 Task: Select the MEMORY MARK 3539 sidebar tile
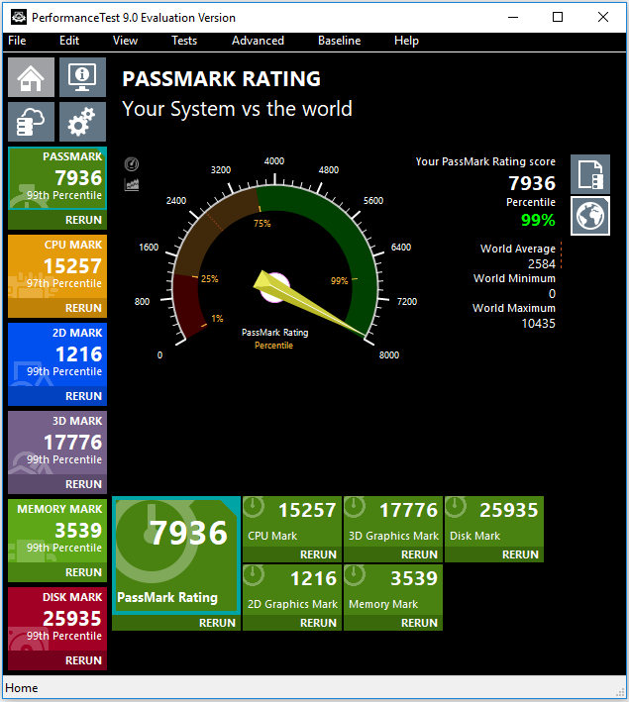coord(57,531)
